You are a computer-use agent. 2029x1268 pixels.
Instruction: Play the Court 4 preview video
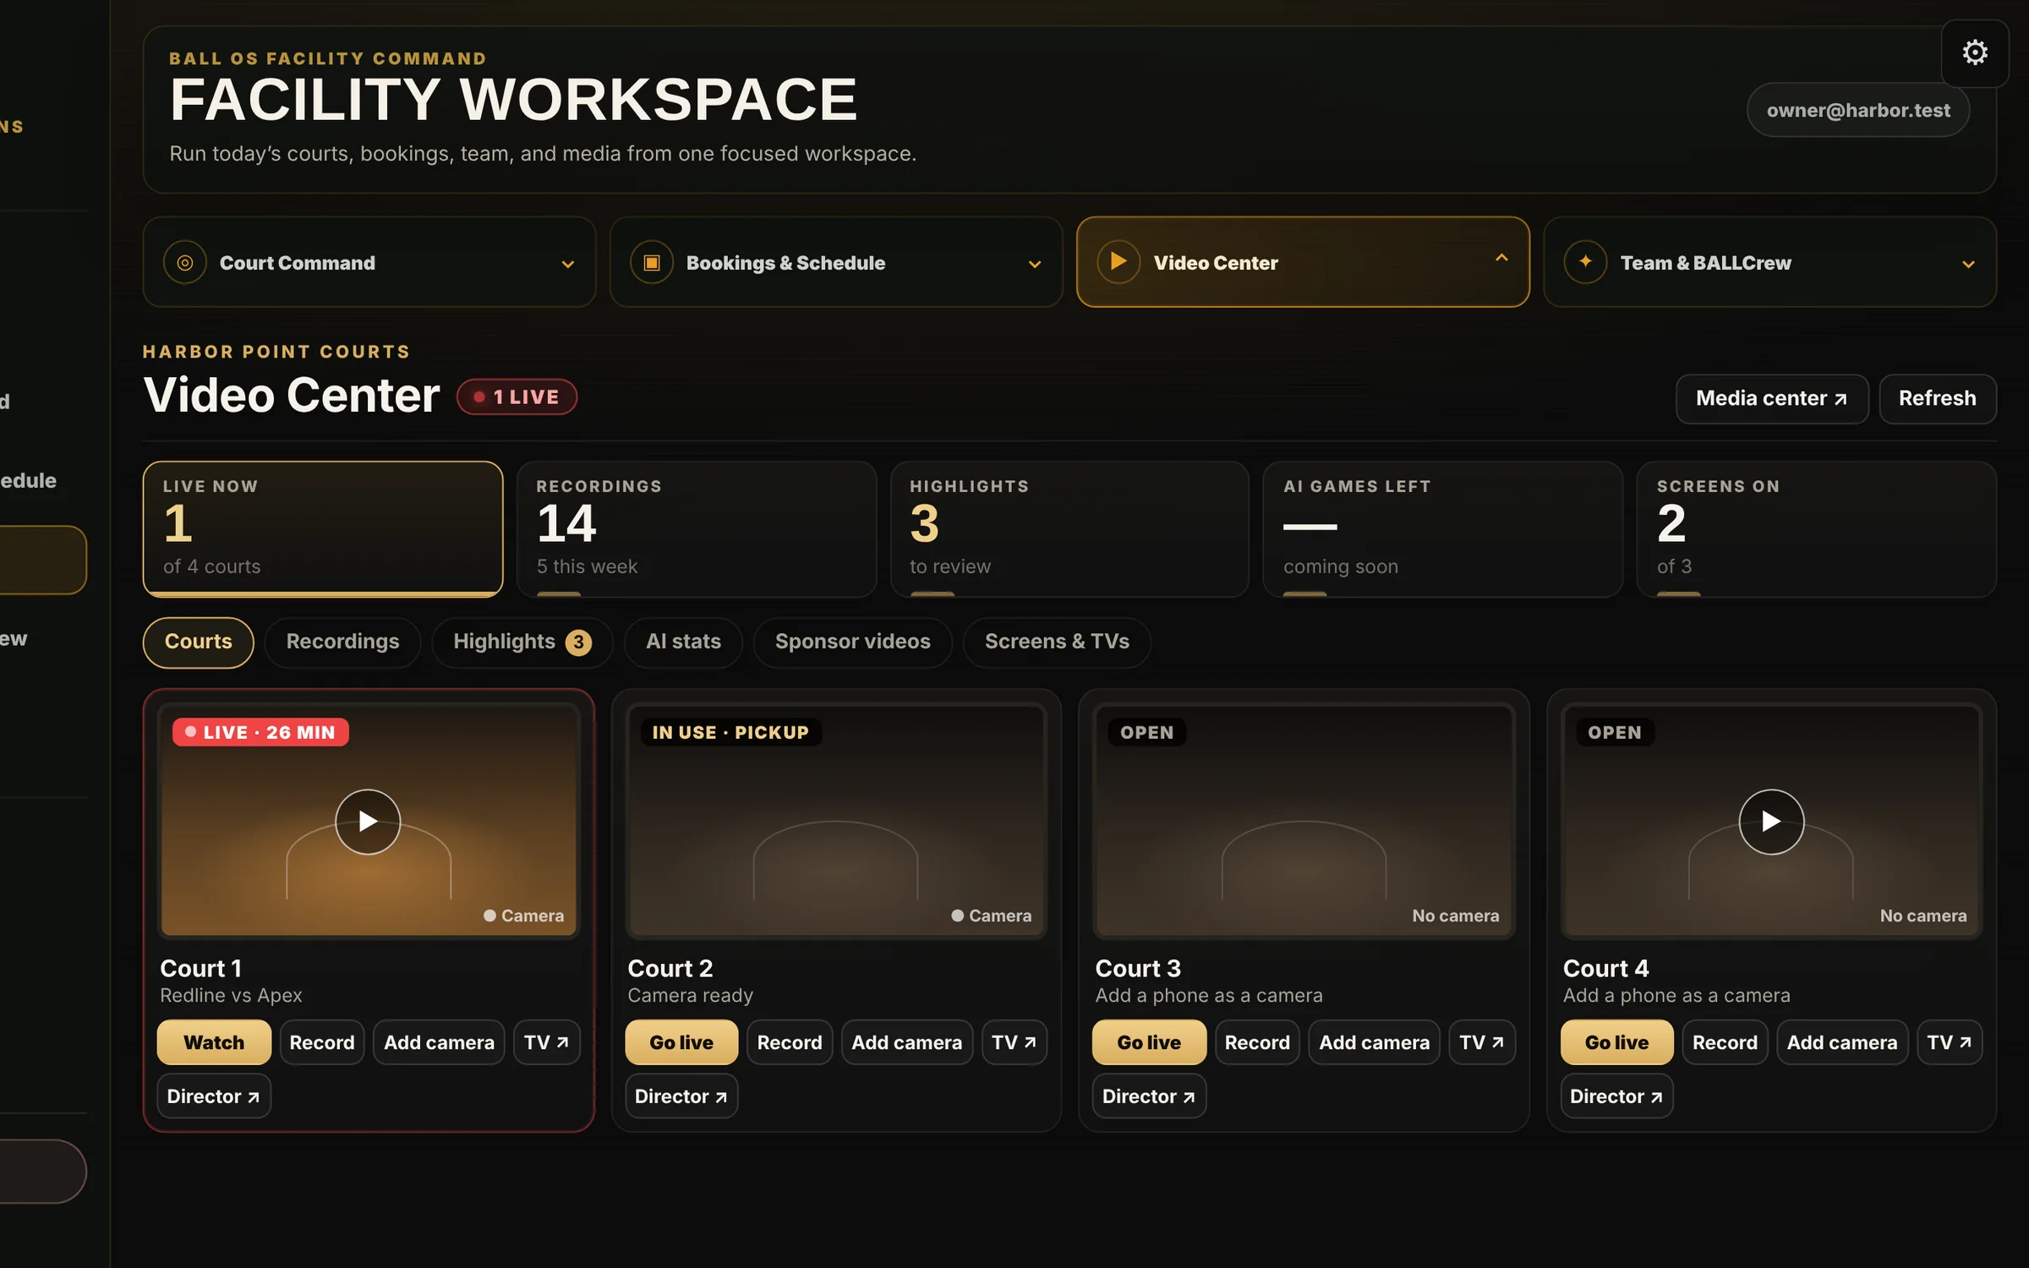pos(1771,822)
